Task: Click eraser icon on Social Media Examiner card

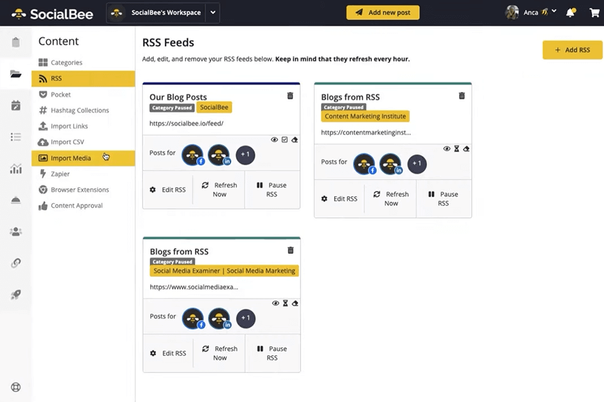Action: point(295,303)
